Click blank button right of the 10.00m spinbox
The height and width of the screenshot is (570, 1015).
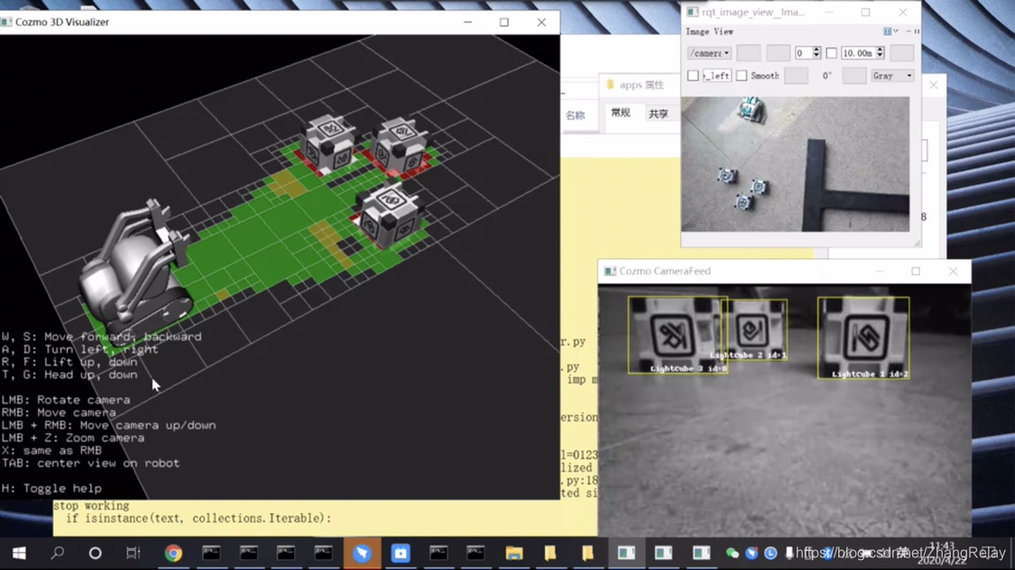901,53
